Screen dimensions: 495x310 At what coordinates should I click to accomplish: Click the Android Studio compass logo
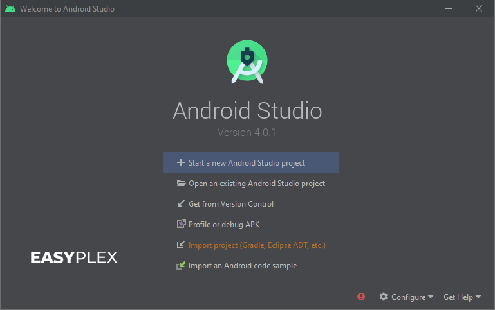(x=247, y=62)
